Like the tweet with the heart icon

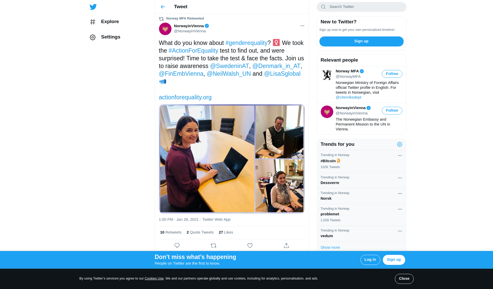[x=250, y=246]
